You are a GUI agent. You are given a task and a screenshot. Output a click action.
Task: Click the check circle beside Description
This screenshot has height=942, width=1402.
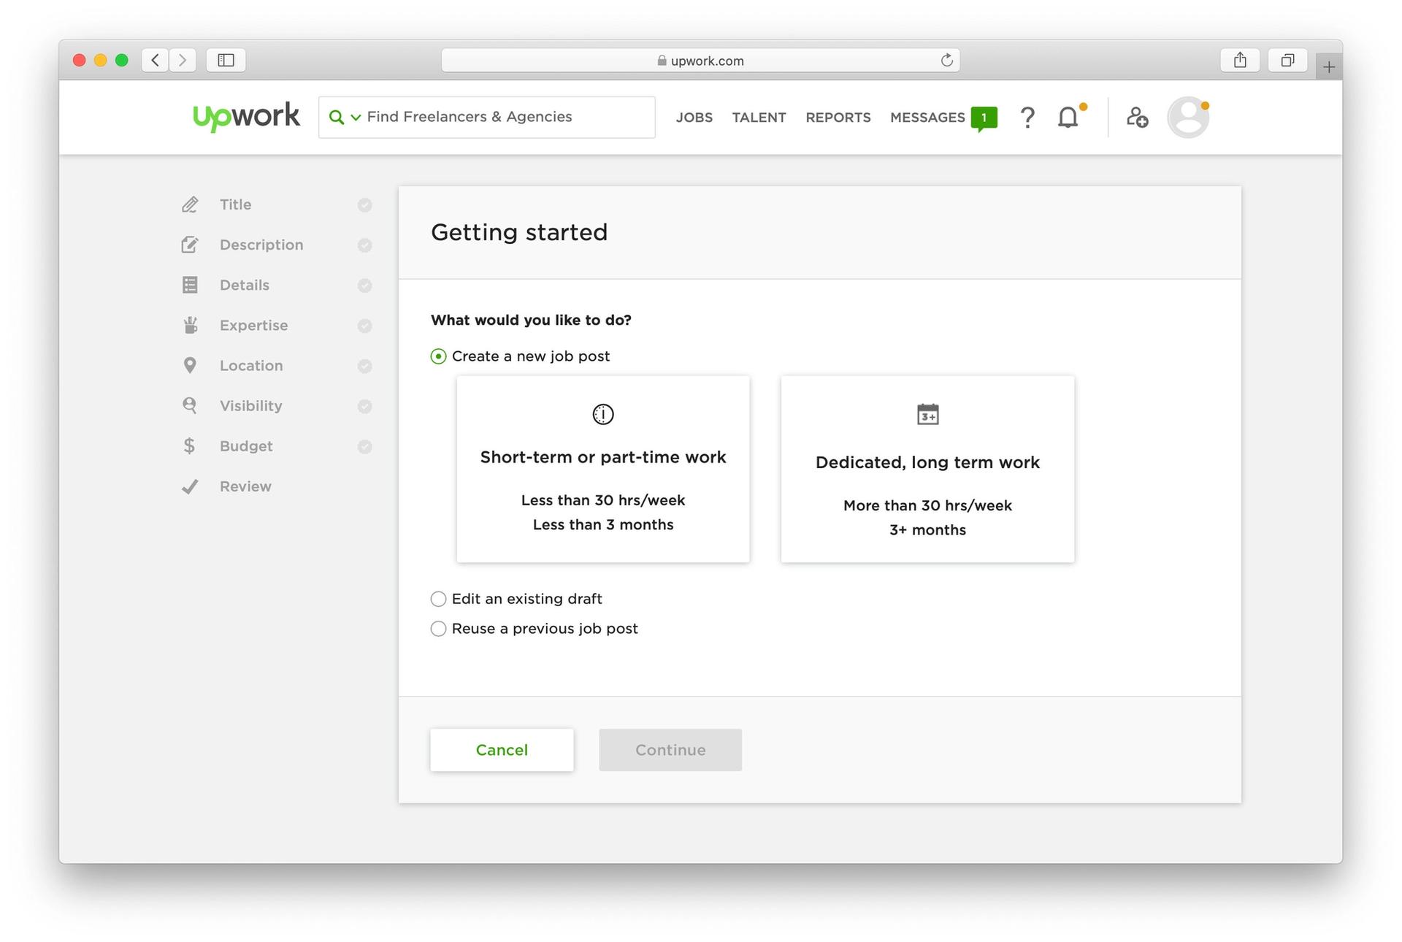coord(365,245)
